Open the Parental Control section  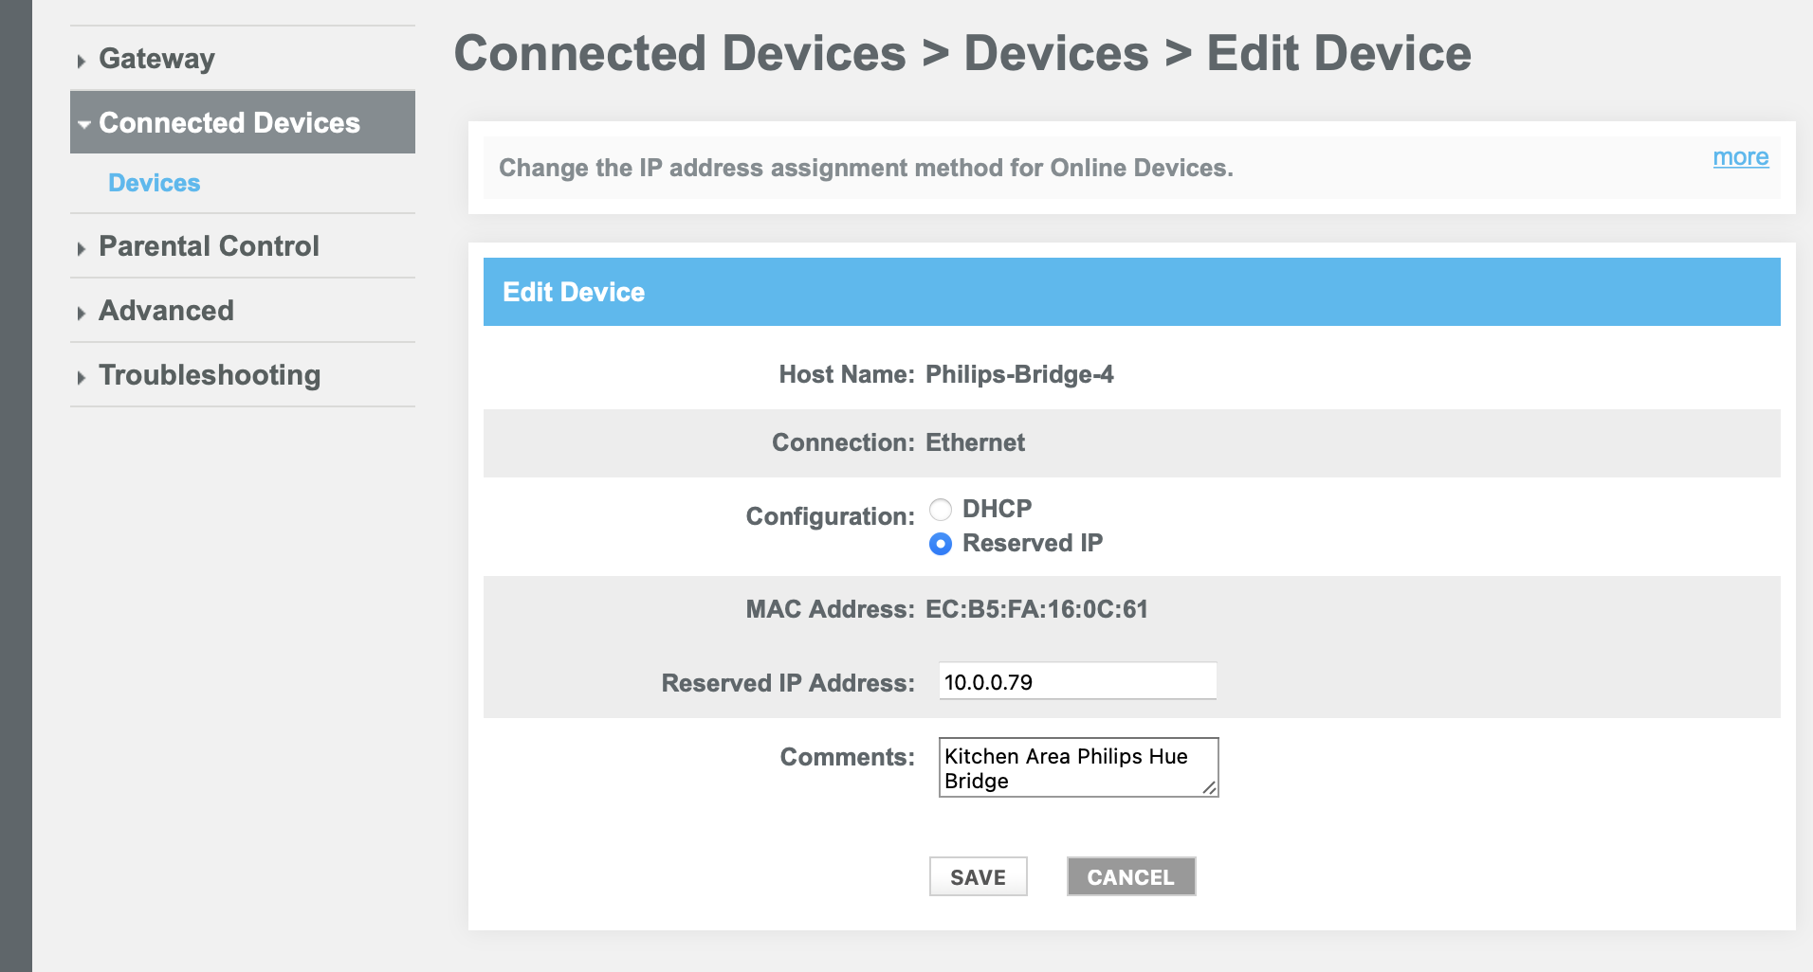[x=209, y=246]
